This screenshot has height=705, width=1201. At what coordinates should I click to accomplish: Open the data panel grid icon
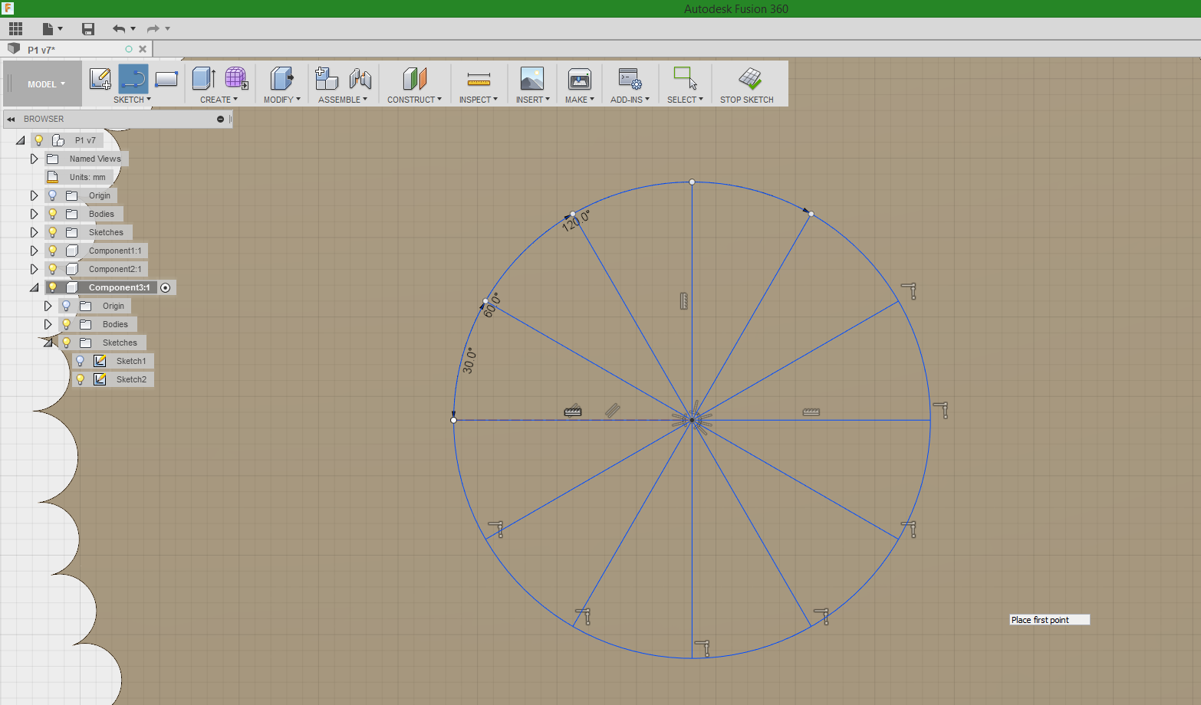tap(15, 29)
